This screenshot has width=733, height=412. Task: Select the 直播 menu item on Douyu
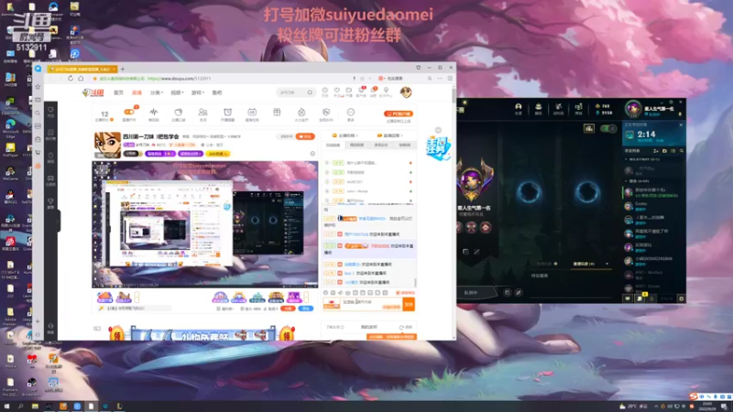[137, 93]
